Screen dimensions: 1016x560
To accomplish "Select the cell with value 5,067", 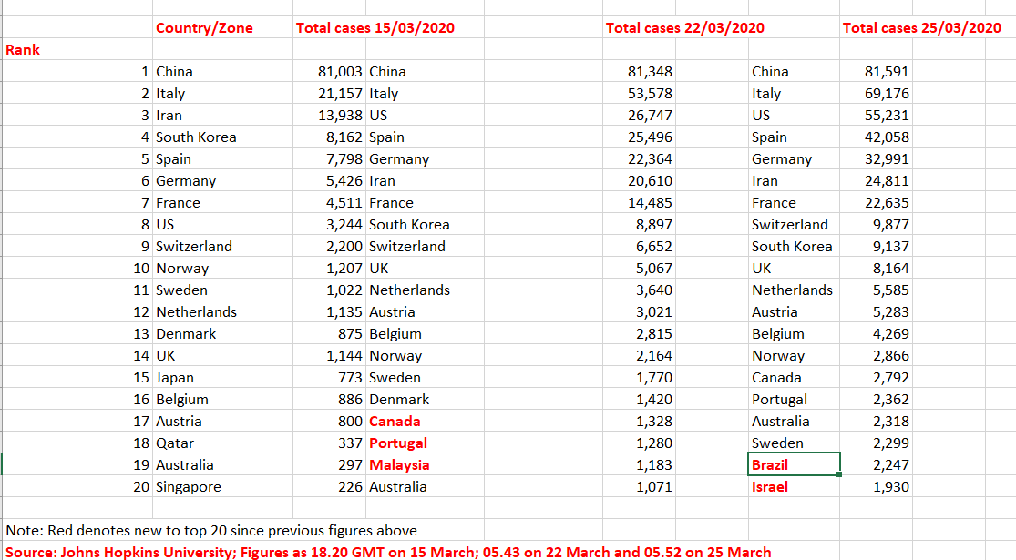I will (x=639, y=268).
